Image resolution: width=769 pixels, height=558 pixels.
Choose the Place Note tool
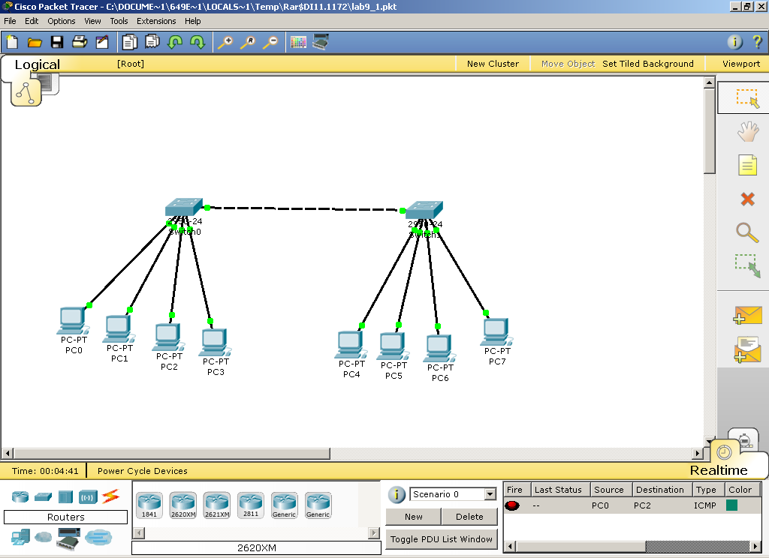click(x=747, y=165)
